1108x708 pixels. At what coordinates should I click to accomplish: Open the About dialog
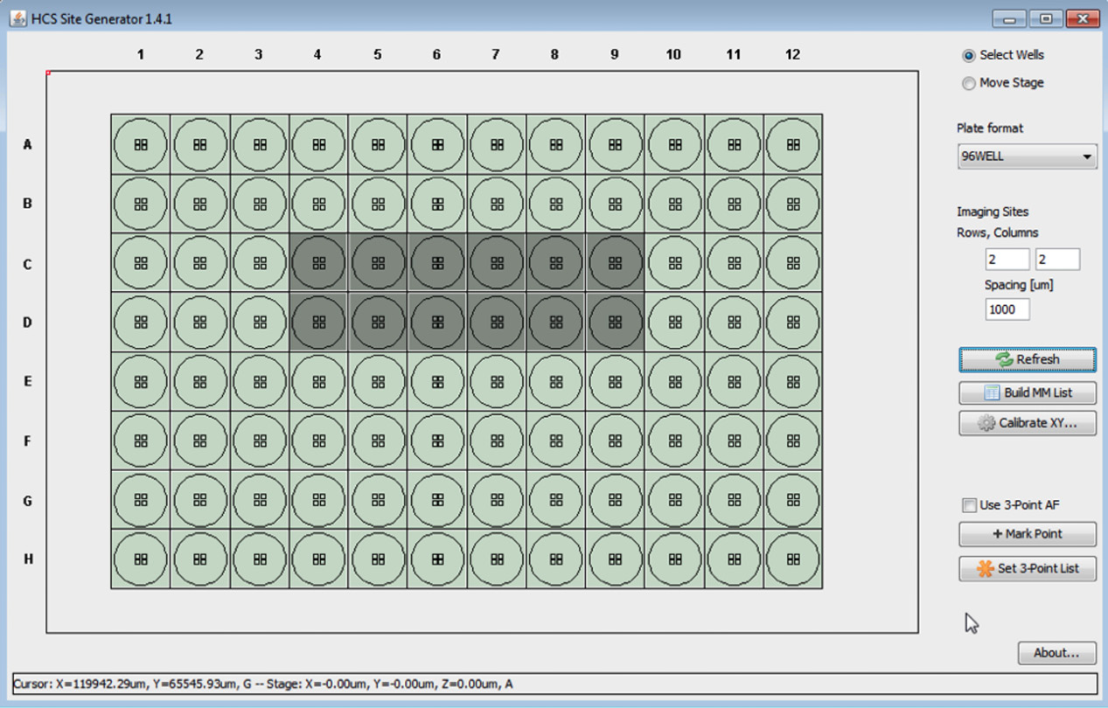click(1056, 653)
